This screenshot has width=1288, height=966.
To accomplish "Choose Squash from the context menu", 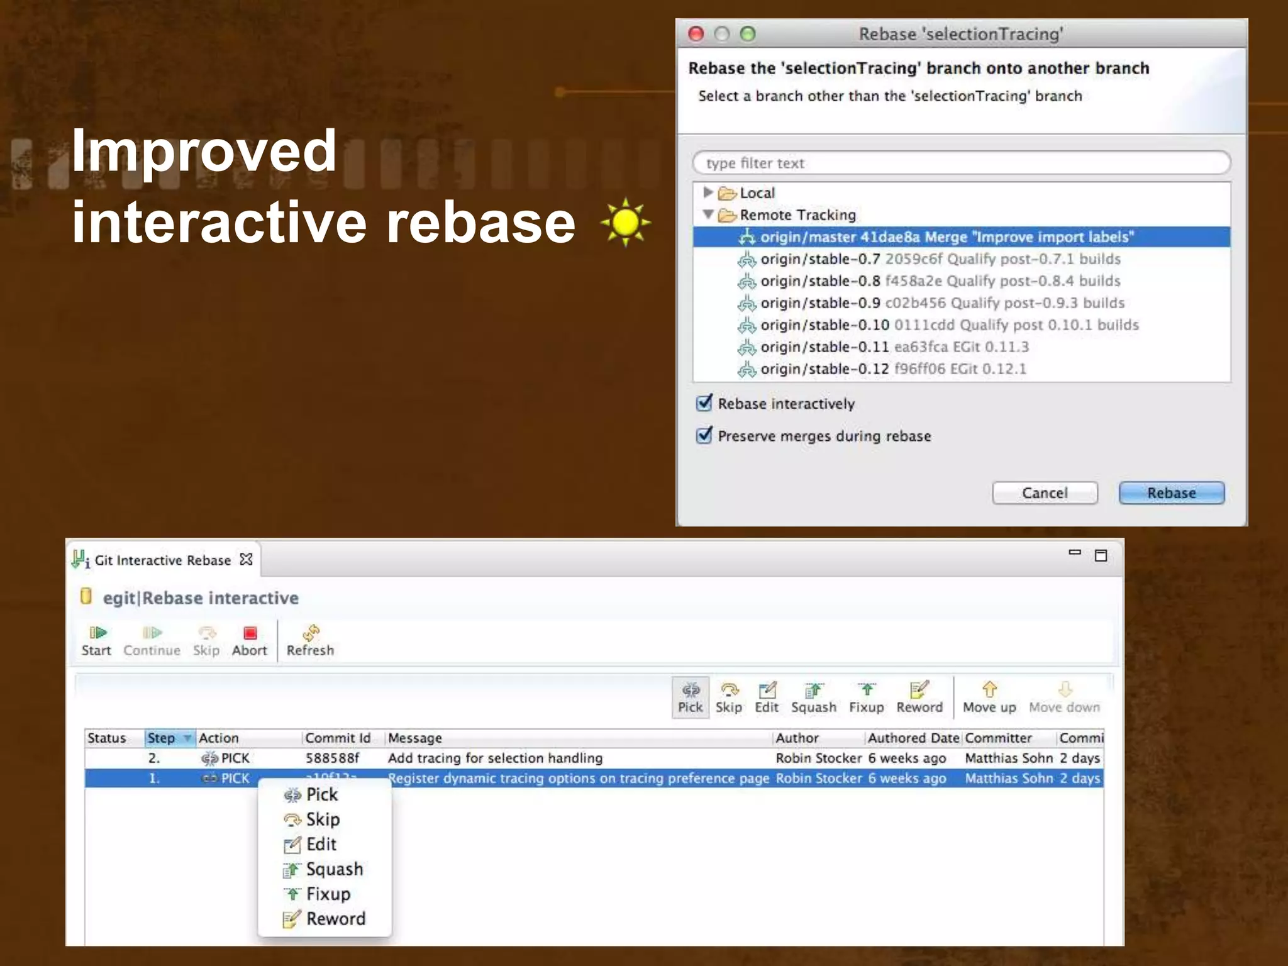I will [323, 869].
